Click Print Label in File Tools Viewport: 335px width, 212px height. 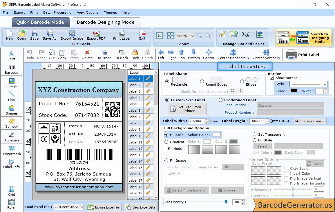122,35
